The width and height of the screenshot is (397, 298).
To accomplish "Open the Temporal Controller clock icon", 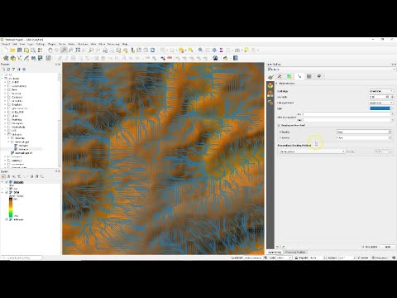I will (x=146, y=50).
